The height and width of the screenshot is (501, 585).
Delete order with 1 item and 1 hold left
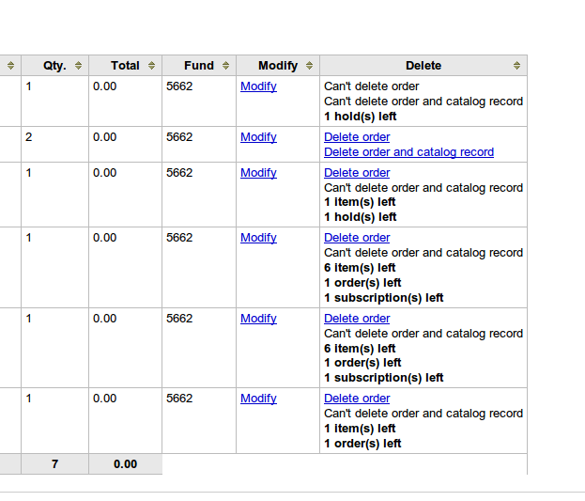tap(357, 173)
